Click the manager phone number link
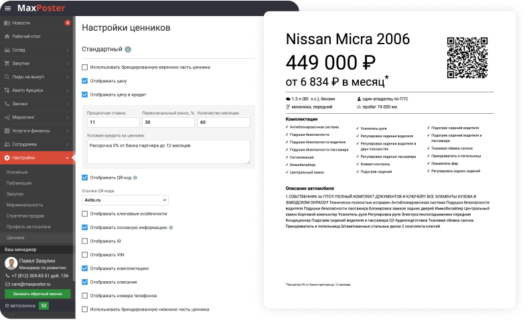527x320 pixels. point(40,276)
